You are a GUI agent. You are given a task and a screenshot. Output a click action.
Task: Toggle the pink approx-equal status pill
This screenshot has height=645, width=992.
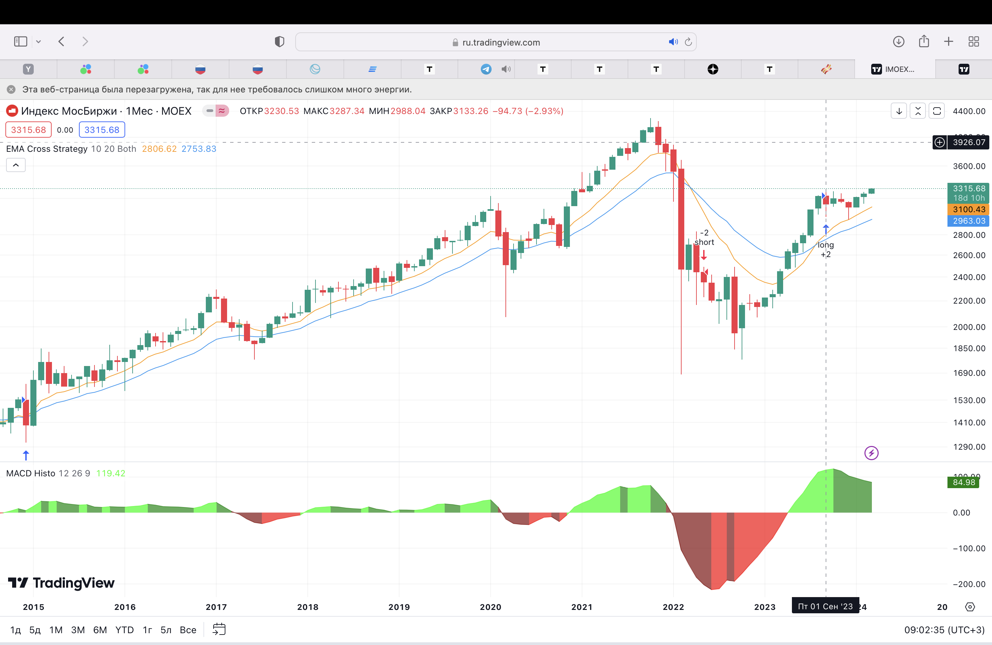click(222, 111)
